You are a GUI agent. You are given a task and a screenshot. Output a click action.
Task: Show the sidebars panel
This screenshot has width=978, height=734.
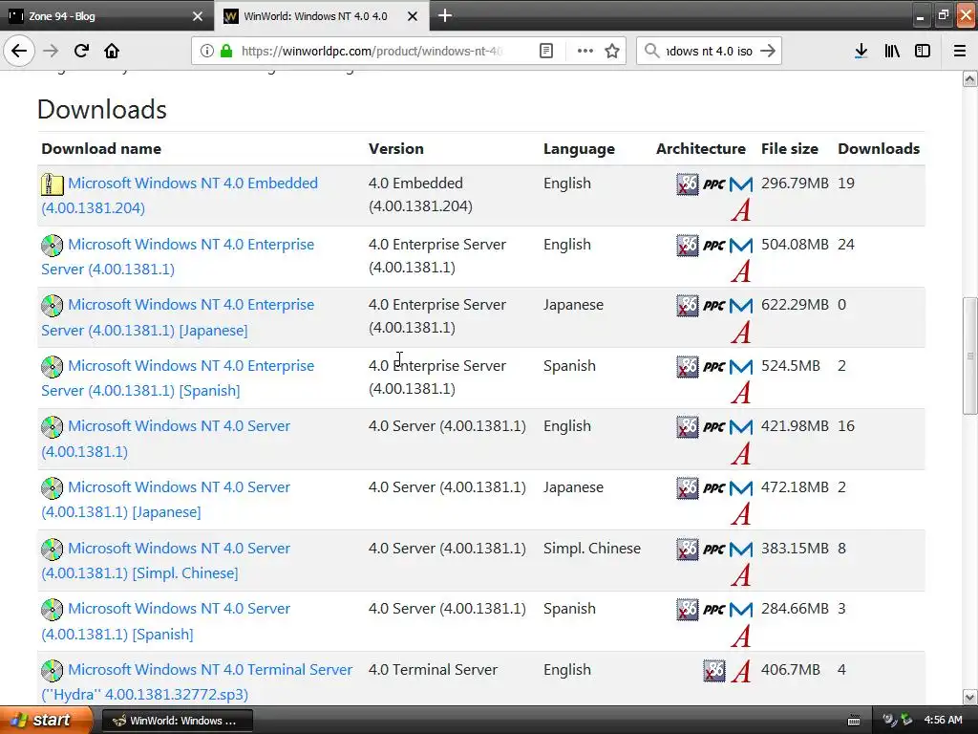pyautogui.click(x=923, y=51)
